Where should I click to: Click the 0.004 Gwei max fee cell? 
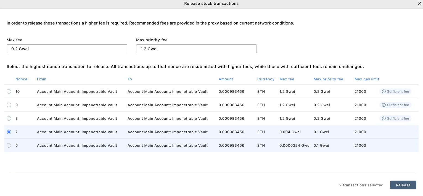pyautogui.click(x=290, y=132)
